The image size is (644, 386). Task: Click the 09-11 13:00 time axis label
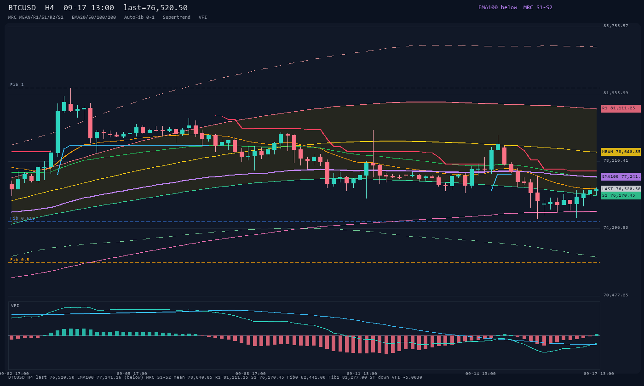tap(362, 374)
